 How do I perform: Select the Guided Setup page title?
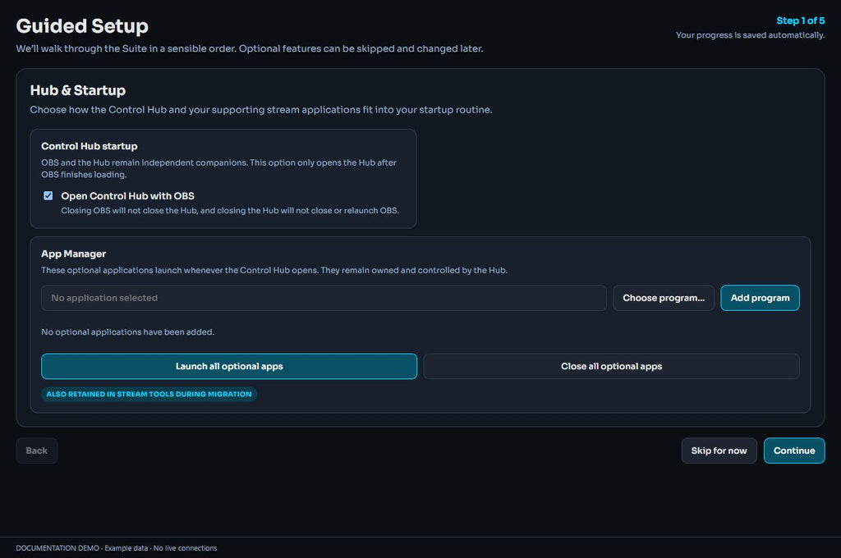pyautogui.click(x=82, y=25)
